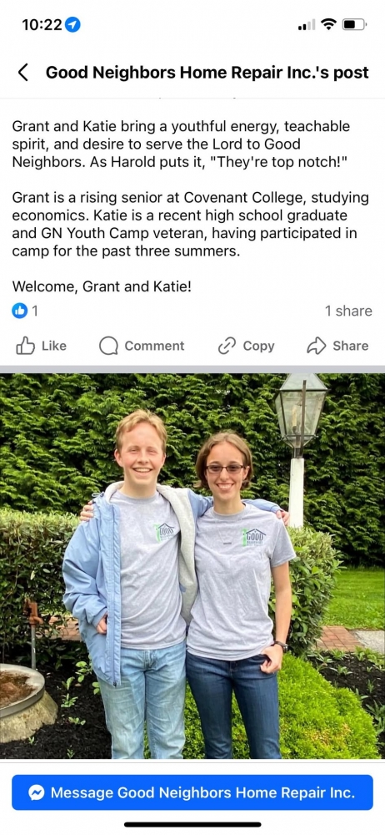This screenshot has height=835, width=385.
Task: Tap the Messenger icon in the message button
Action: click(x=37, y=793)
